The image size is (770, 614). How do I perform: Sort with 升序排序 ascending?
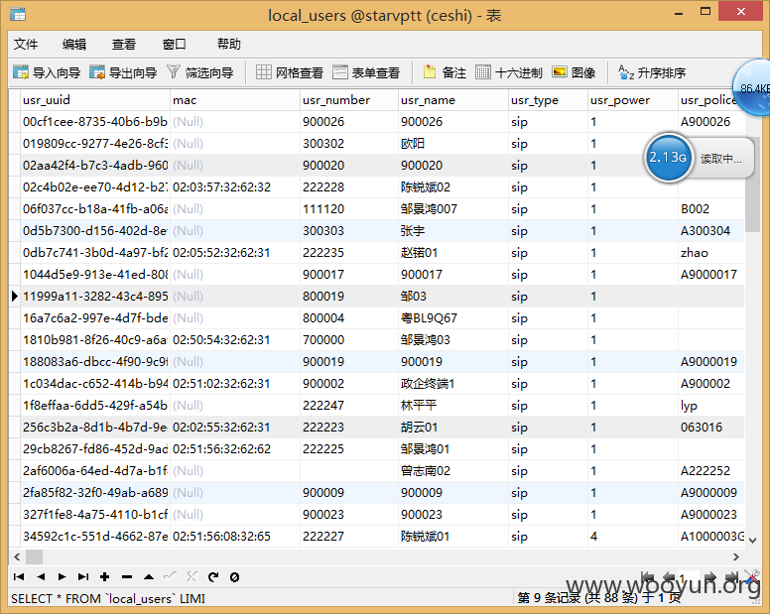(652, 72)
